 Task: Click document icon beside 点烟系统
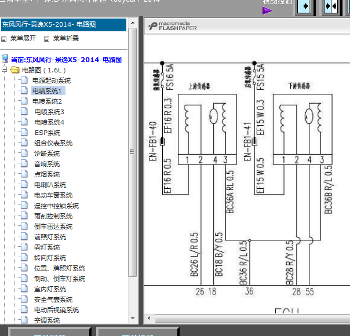point(24,174)
